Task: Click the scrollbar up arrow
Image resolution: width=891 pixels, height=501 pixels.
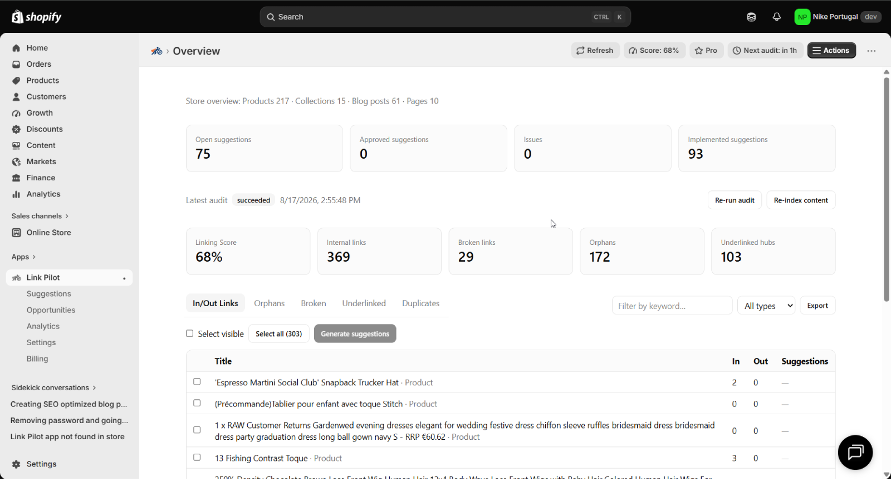Action: click(x=887, y=72)
